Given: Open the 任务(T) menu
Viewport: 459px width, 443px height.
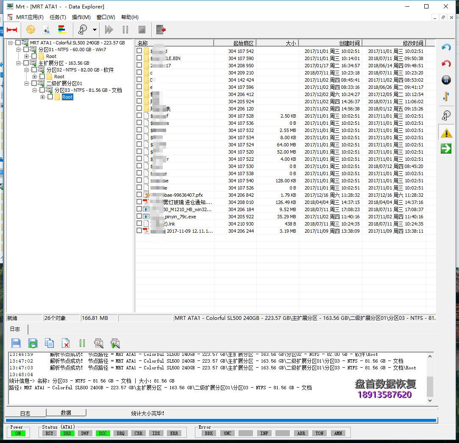Looking at the screenshot, I should click(x=58, y=17).
